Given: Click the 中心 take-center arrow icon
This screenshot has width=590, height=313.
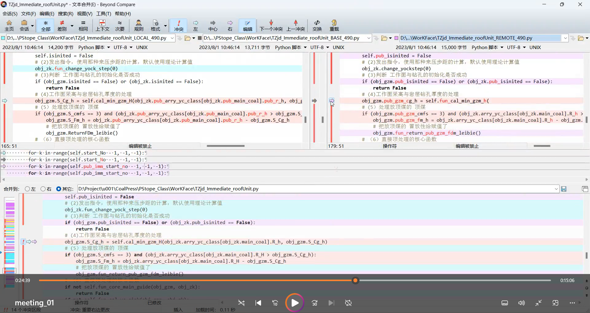Looking at the screenshot, I should [x=213, y=25].
